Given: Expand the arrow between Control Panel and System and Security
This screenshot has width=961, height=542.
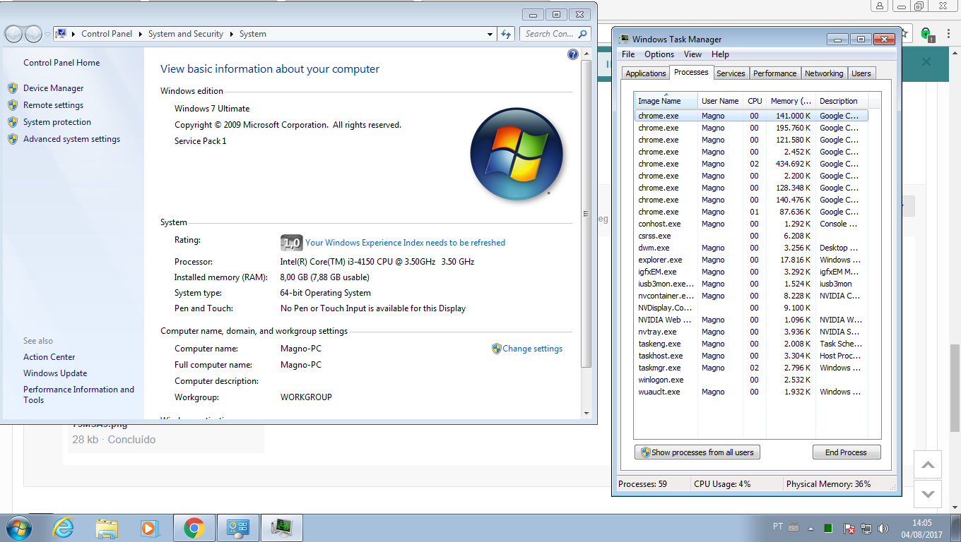Looking at the screenshot, I should 141,34.
